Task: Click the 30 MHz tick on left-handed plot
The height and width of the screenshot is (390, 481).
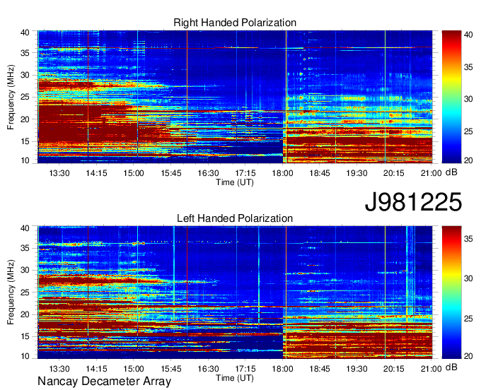Action: point(25,270)
